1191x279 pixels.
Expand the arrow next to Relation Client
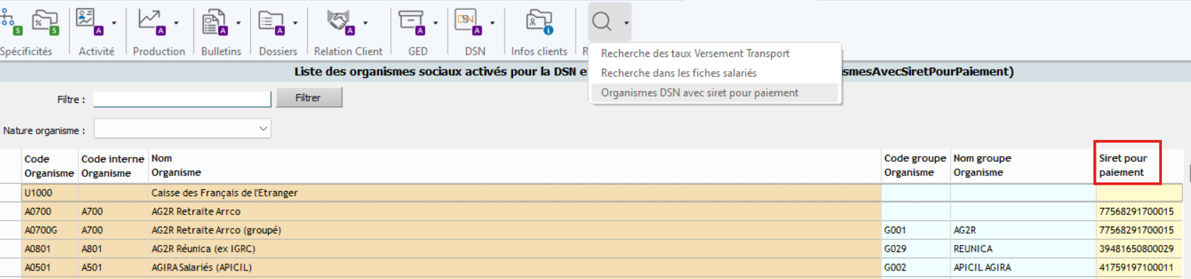pos(365,23)
